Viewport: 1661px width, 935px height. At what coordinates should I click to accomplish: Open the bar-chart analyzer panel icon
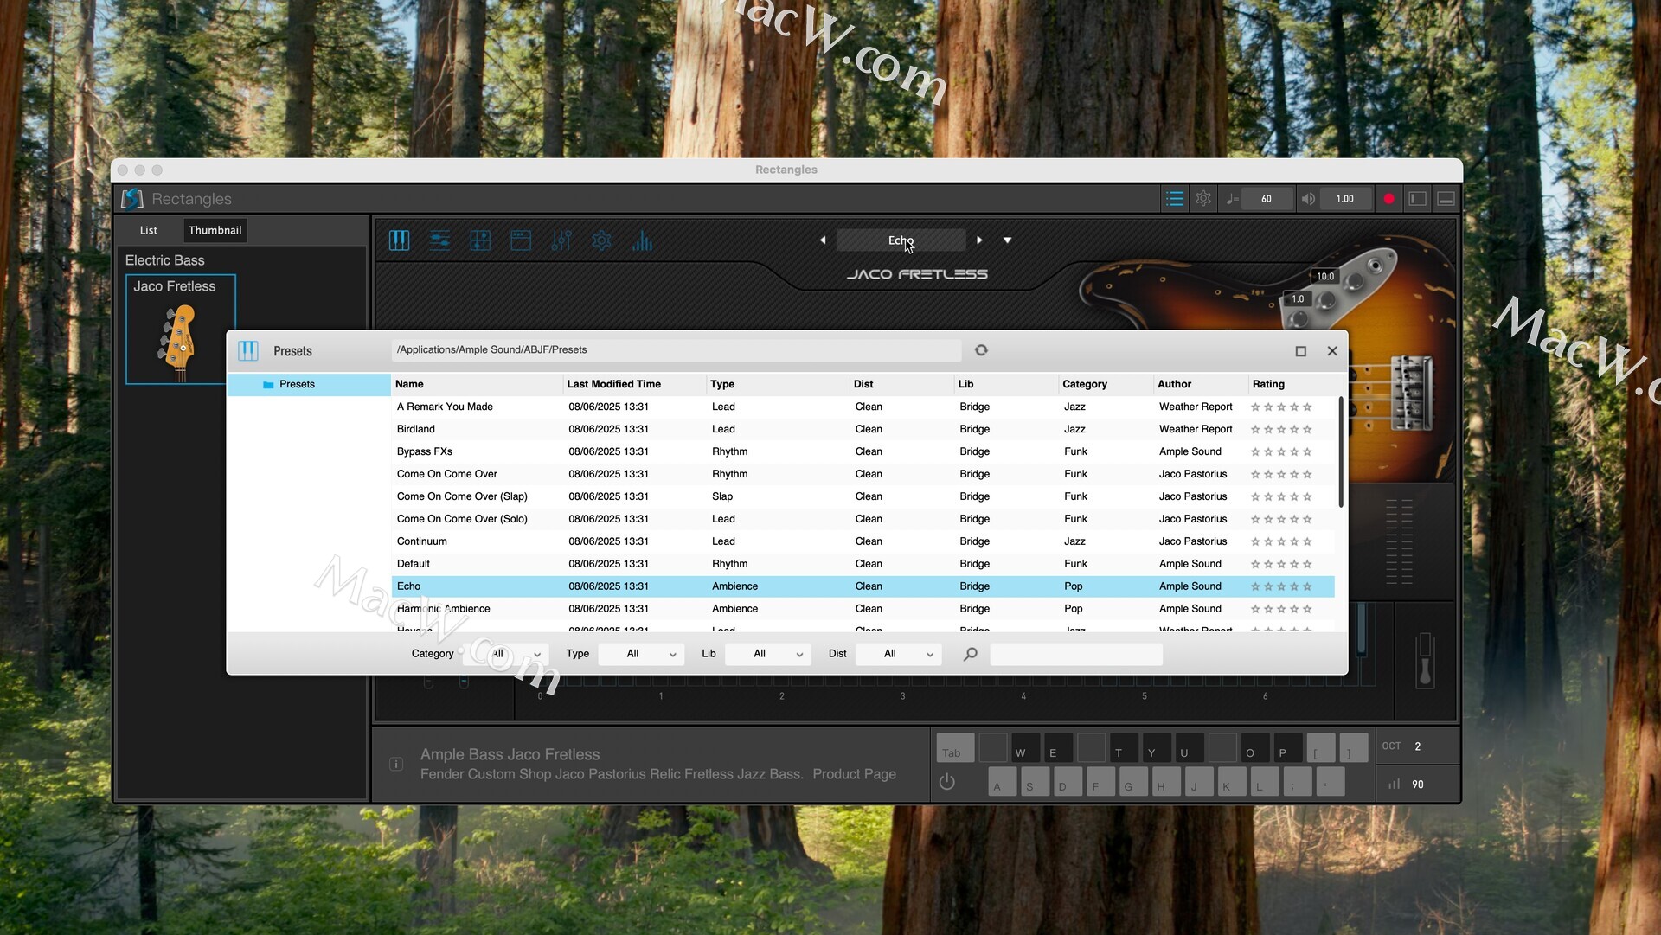coord(642,240)
